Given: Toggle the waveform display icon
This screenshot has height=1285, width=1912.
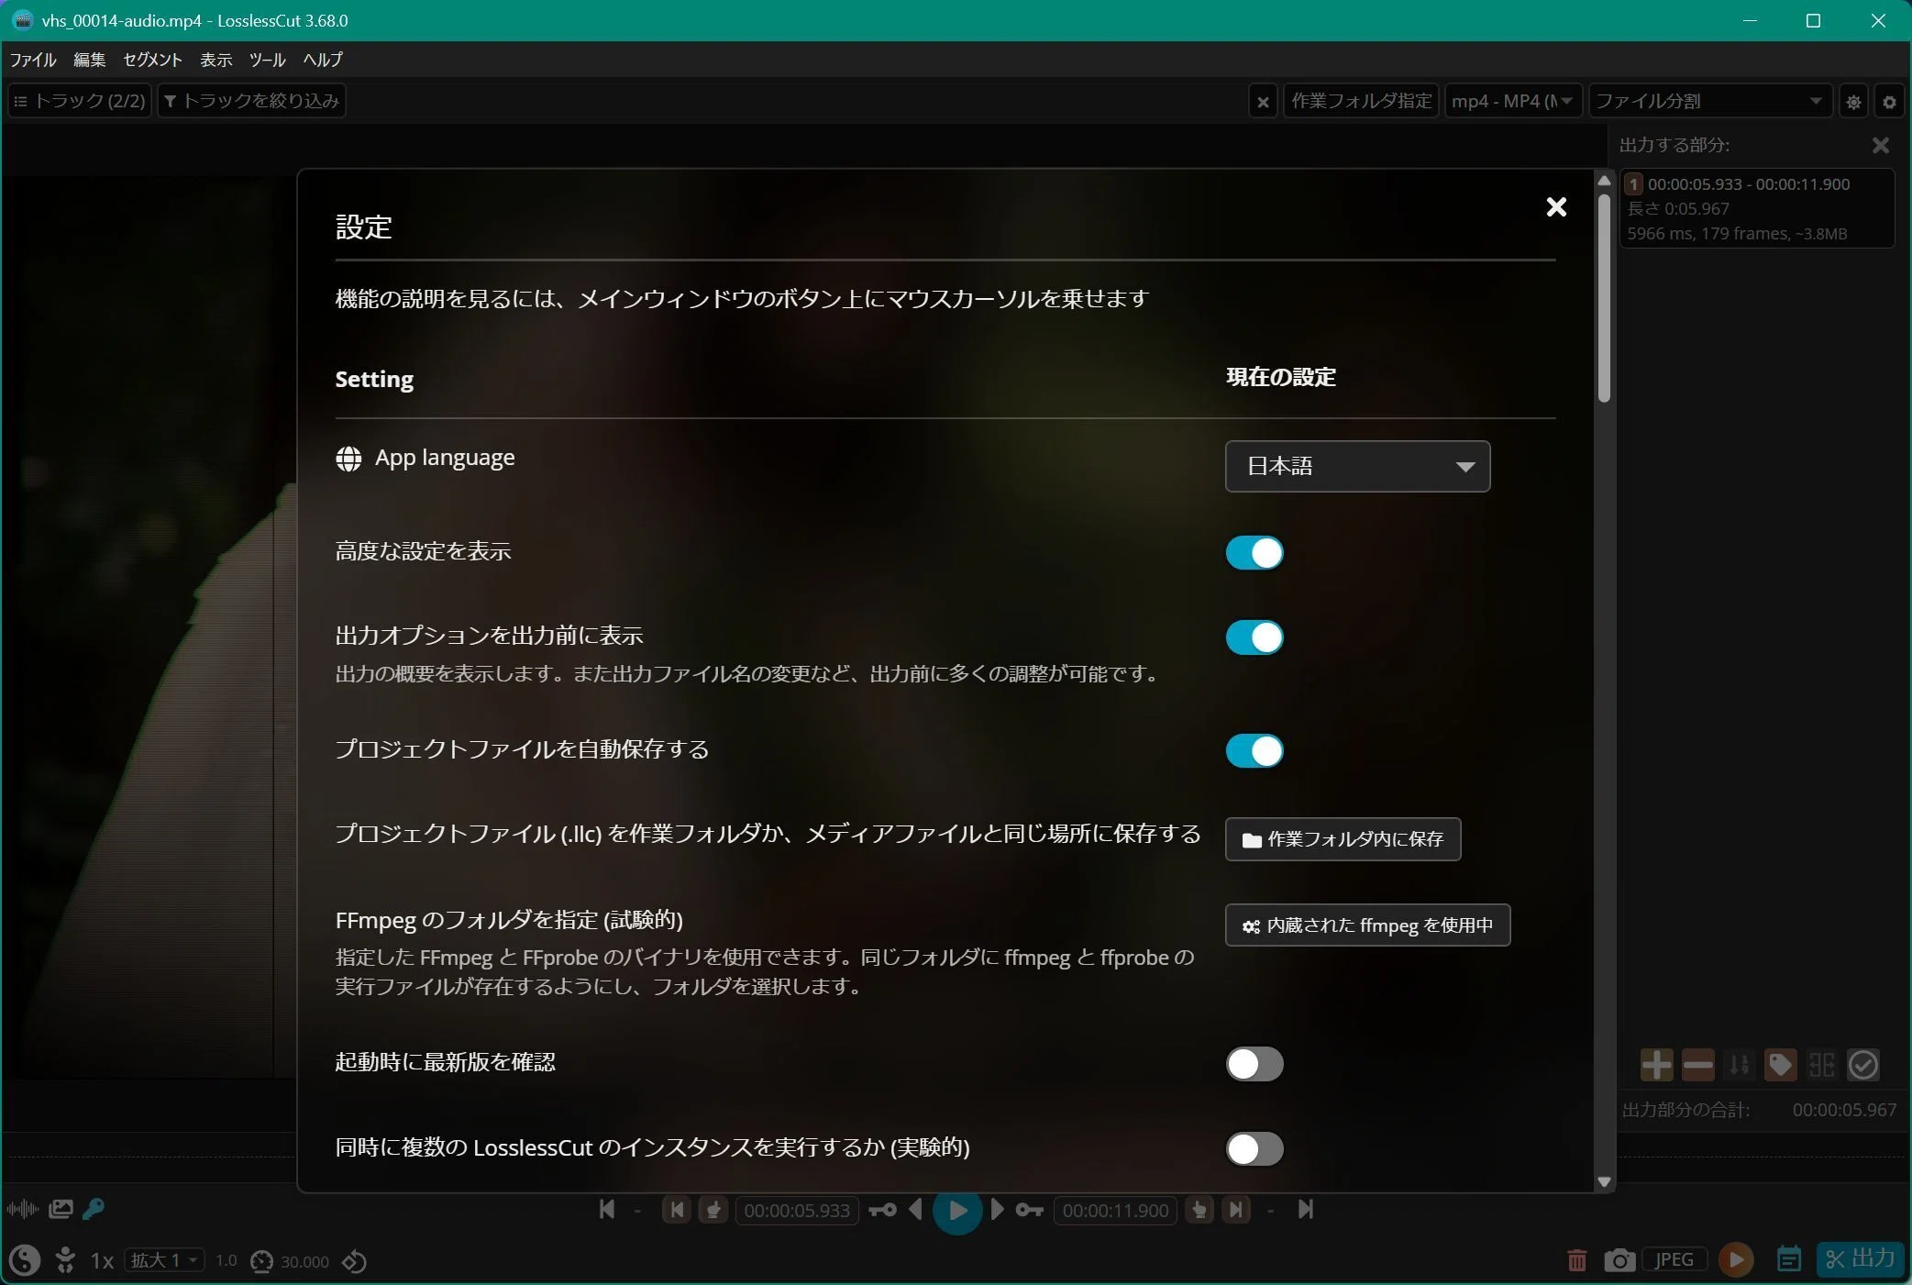Looking at the screenshot, I should coord(22,1209).
